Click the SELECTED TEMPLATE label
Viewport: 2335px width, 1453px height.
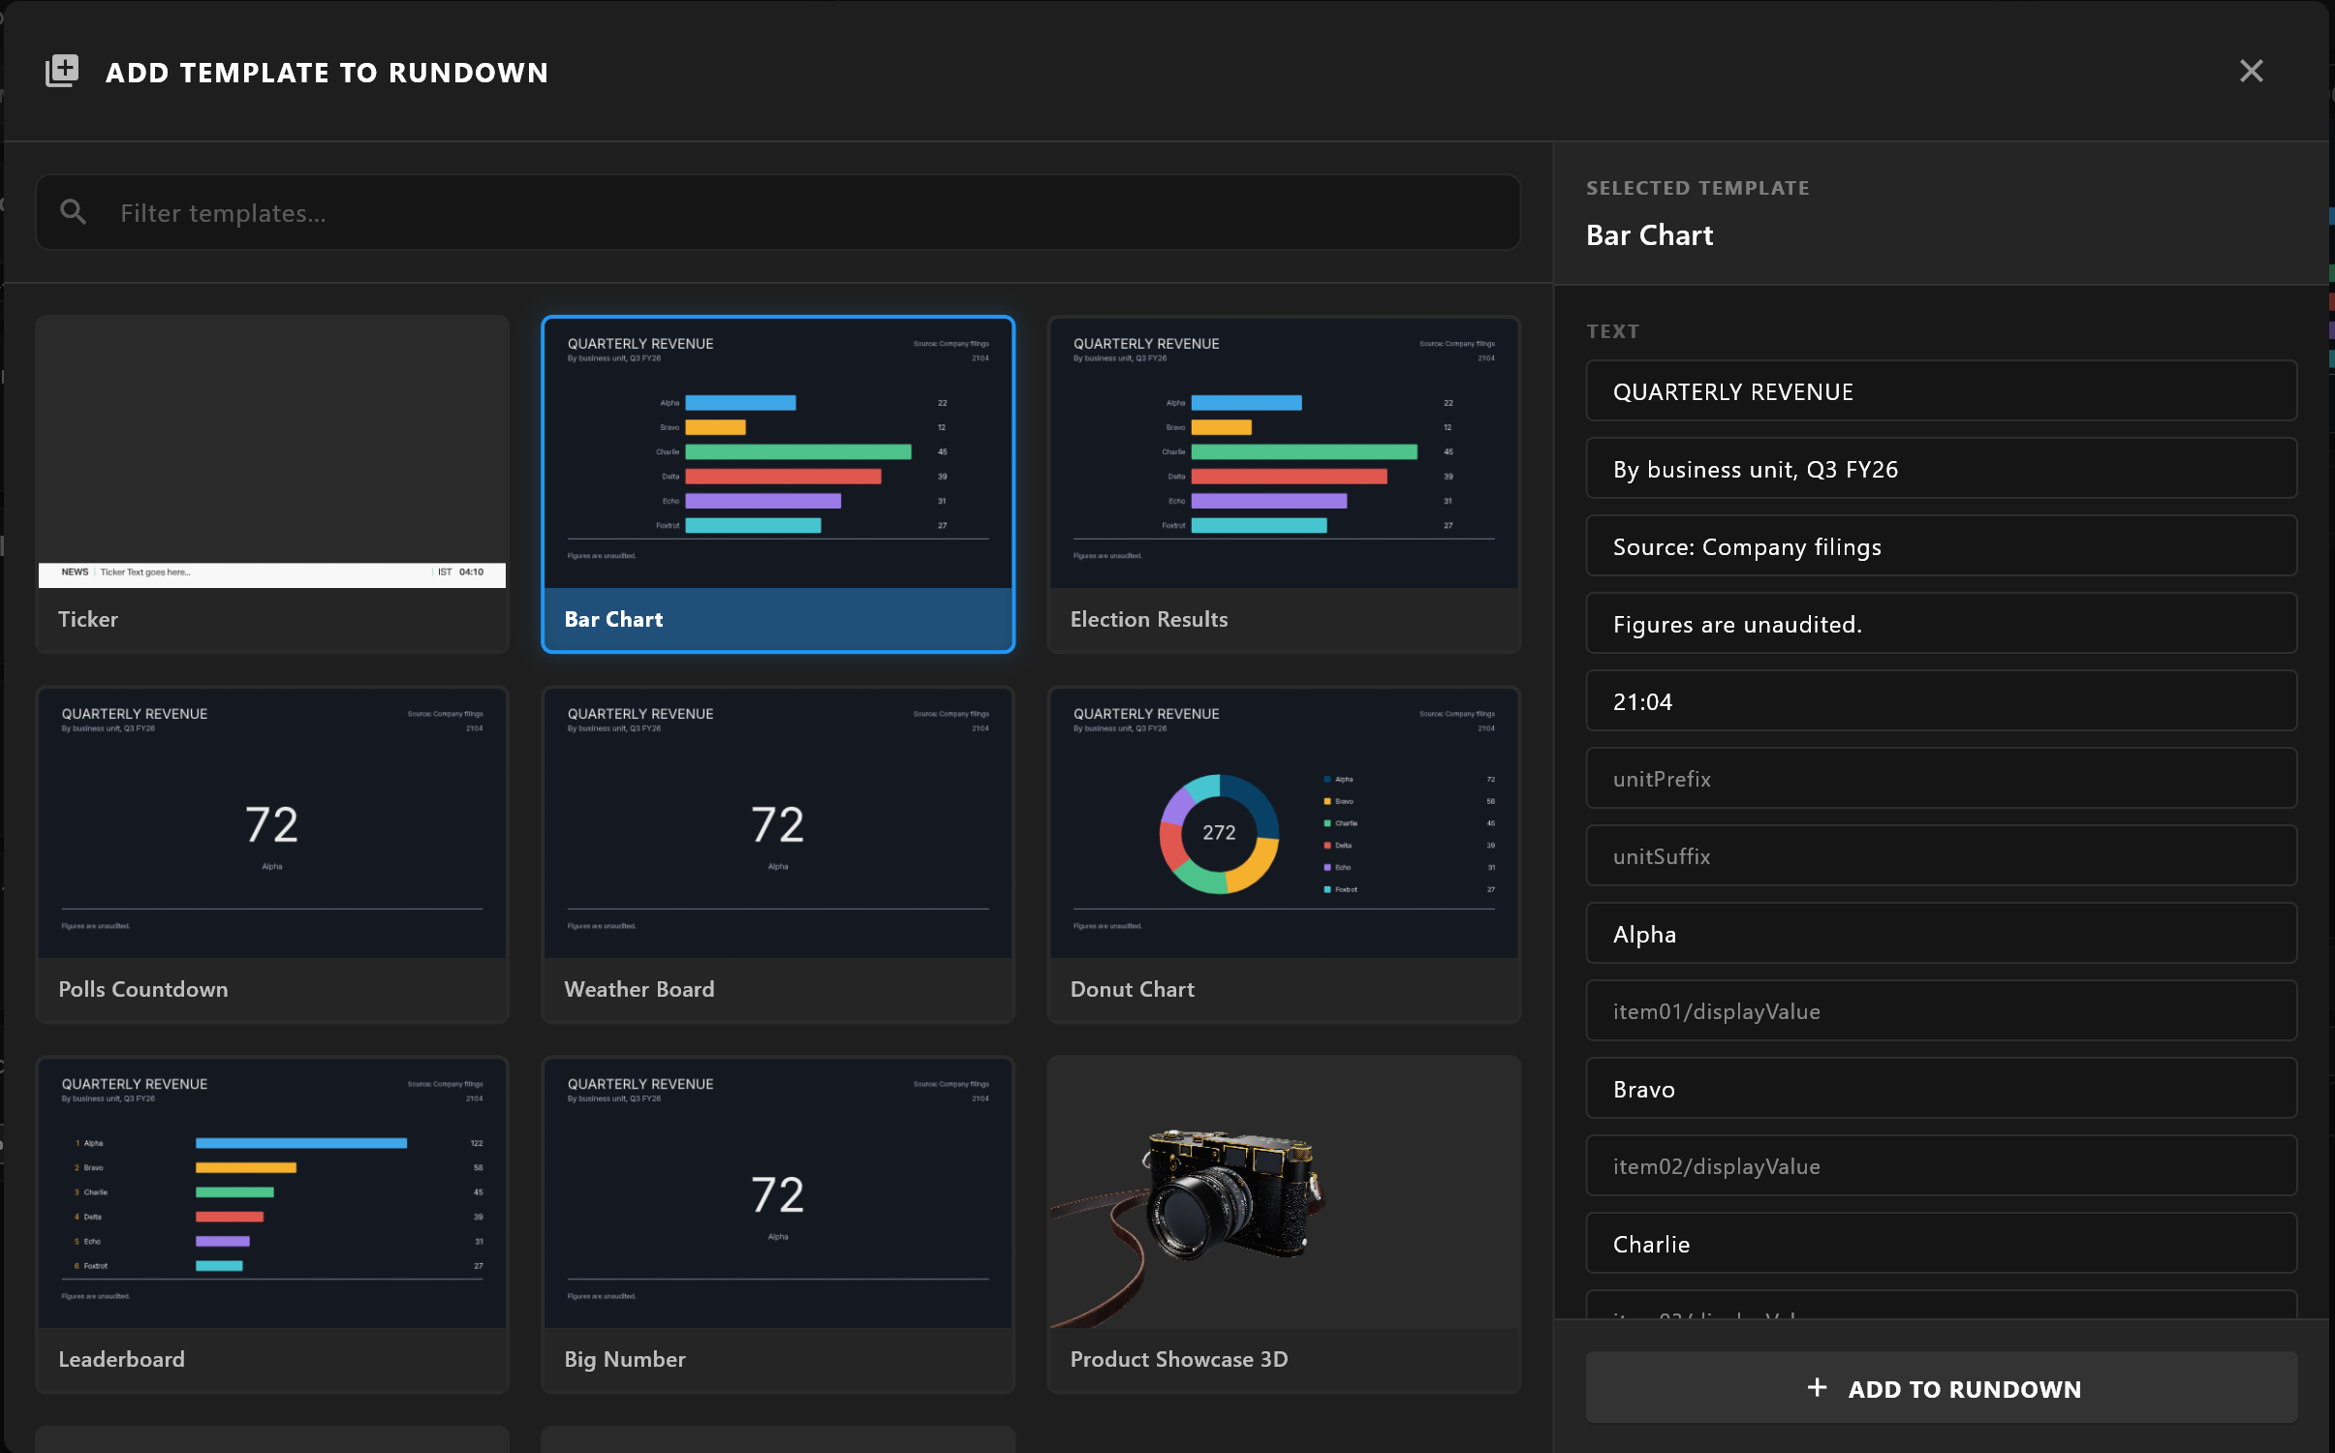tap(1697, 188)
